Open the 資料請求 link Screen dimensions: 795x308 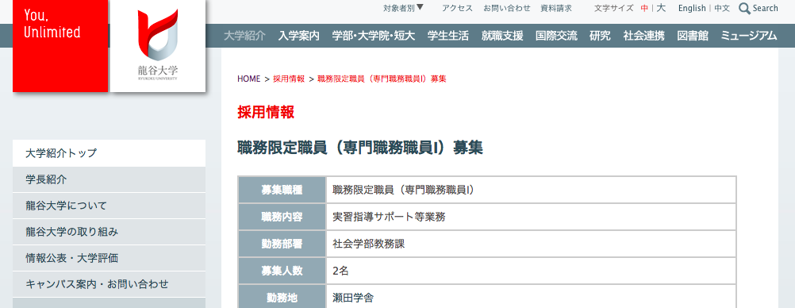coord(555,8)
